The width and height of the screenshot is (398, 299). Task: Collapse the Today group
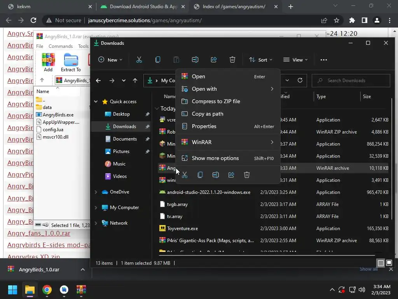pos(157,109)
